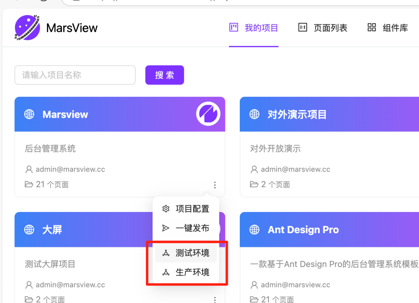Click the globe icon on Marsview card
The image size is (419, 303).
(x=29, y=114)
